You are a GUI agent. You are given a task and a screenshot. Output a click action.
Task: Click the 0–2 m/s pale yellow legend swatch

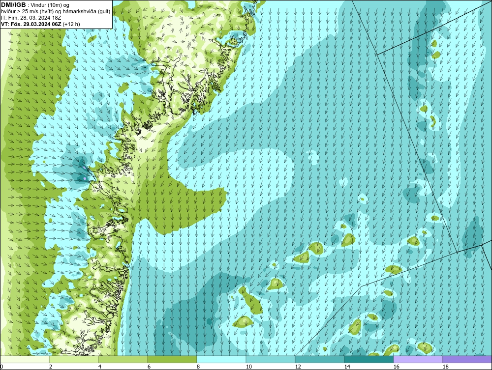(25, 359)
